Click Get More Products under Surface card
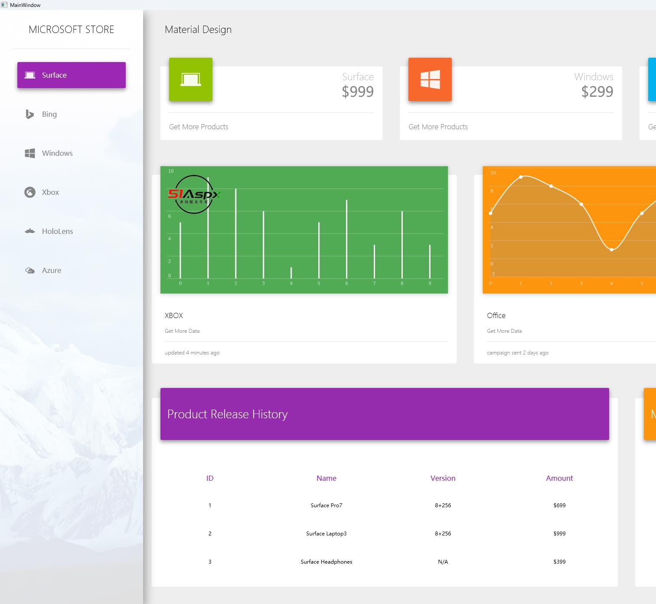Image resolution: width=656 pixels, height=604 pixels. pyautogui.click(x=199, y=127)
